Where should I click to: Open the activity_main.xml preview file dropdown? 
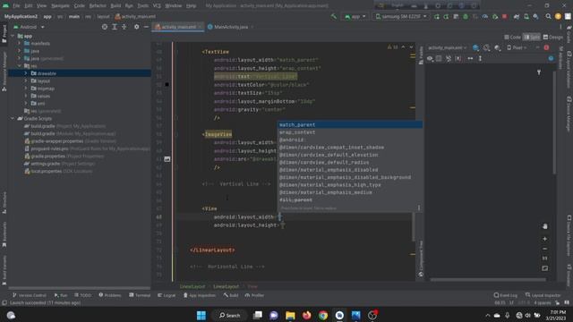(447, 47)
